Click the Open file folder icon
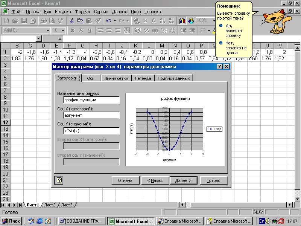Image resolution: width=301 pixels, height=226 pixels. (x=15, y=21)
